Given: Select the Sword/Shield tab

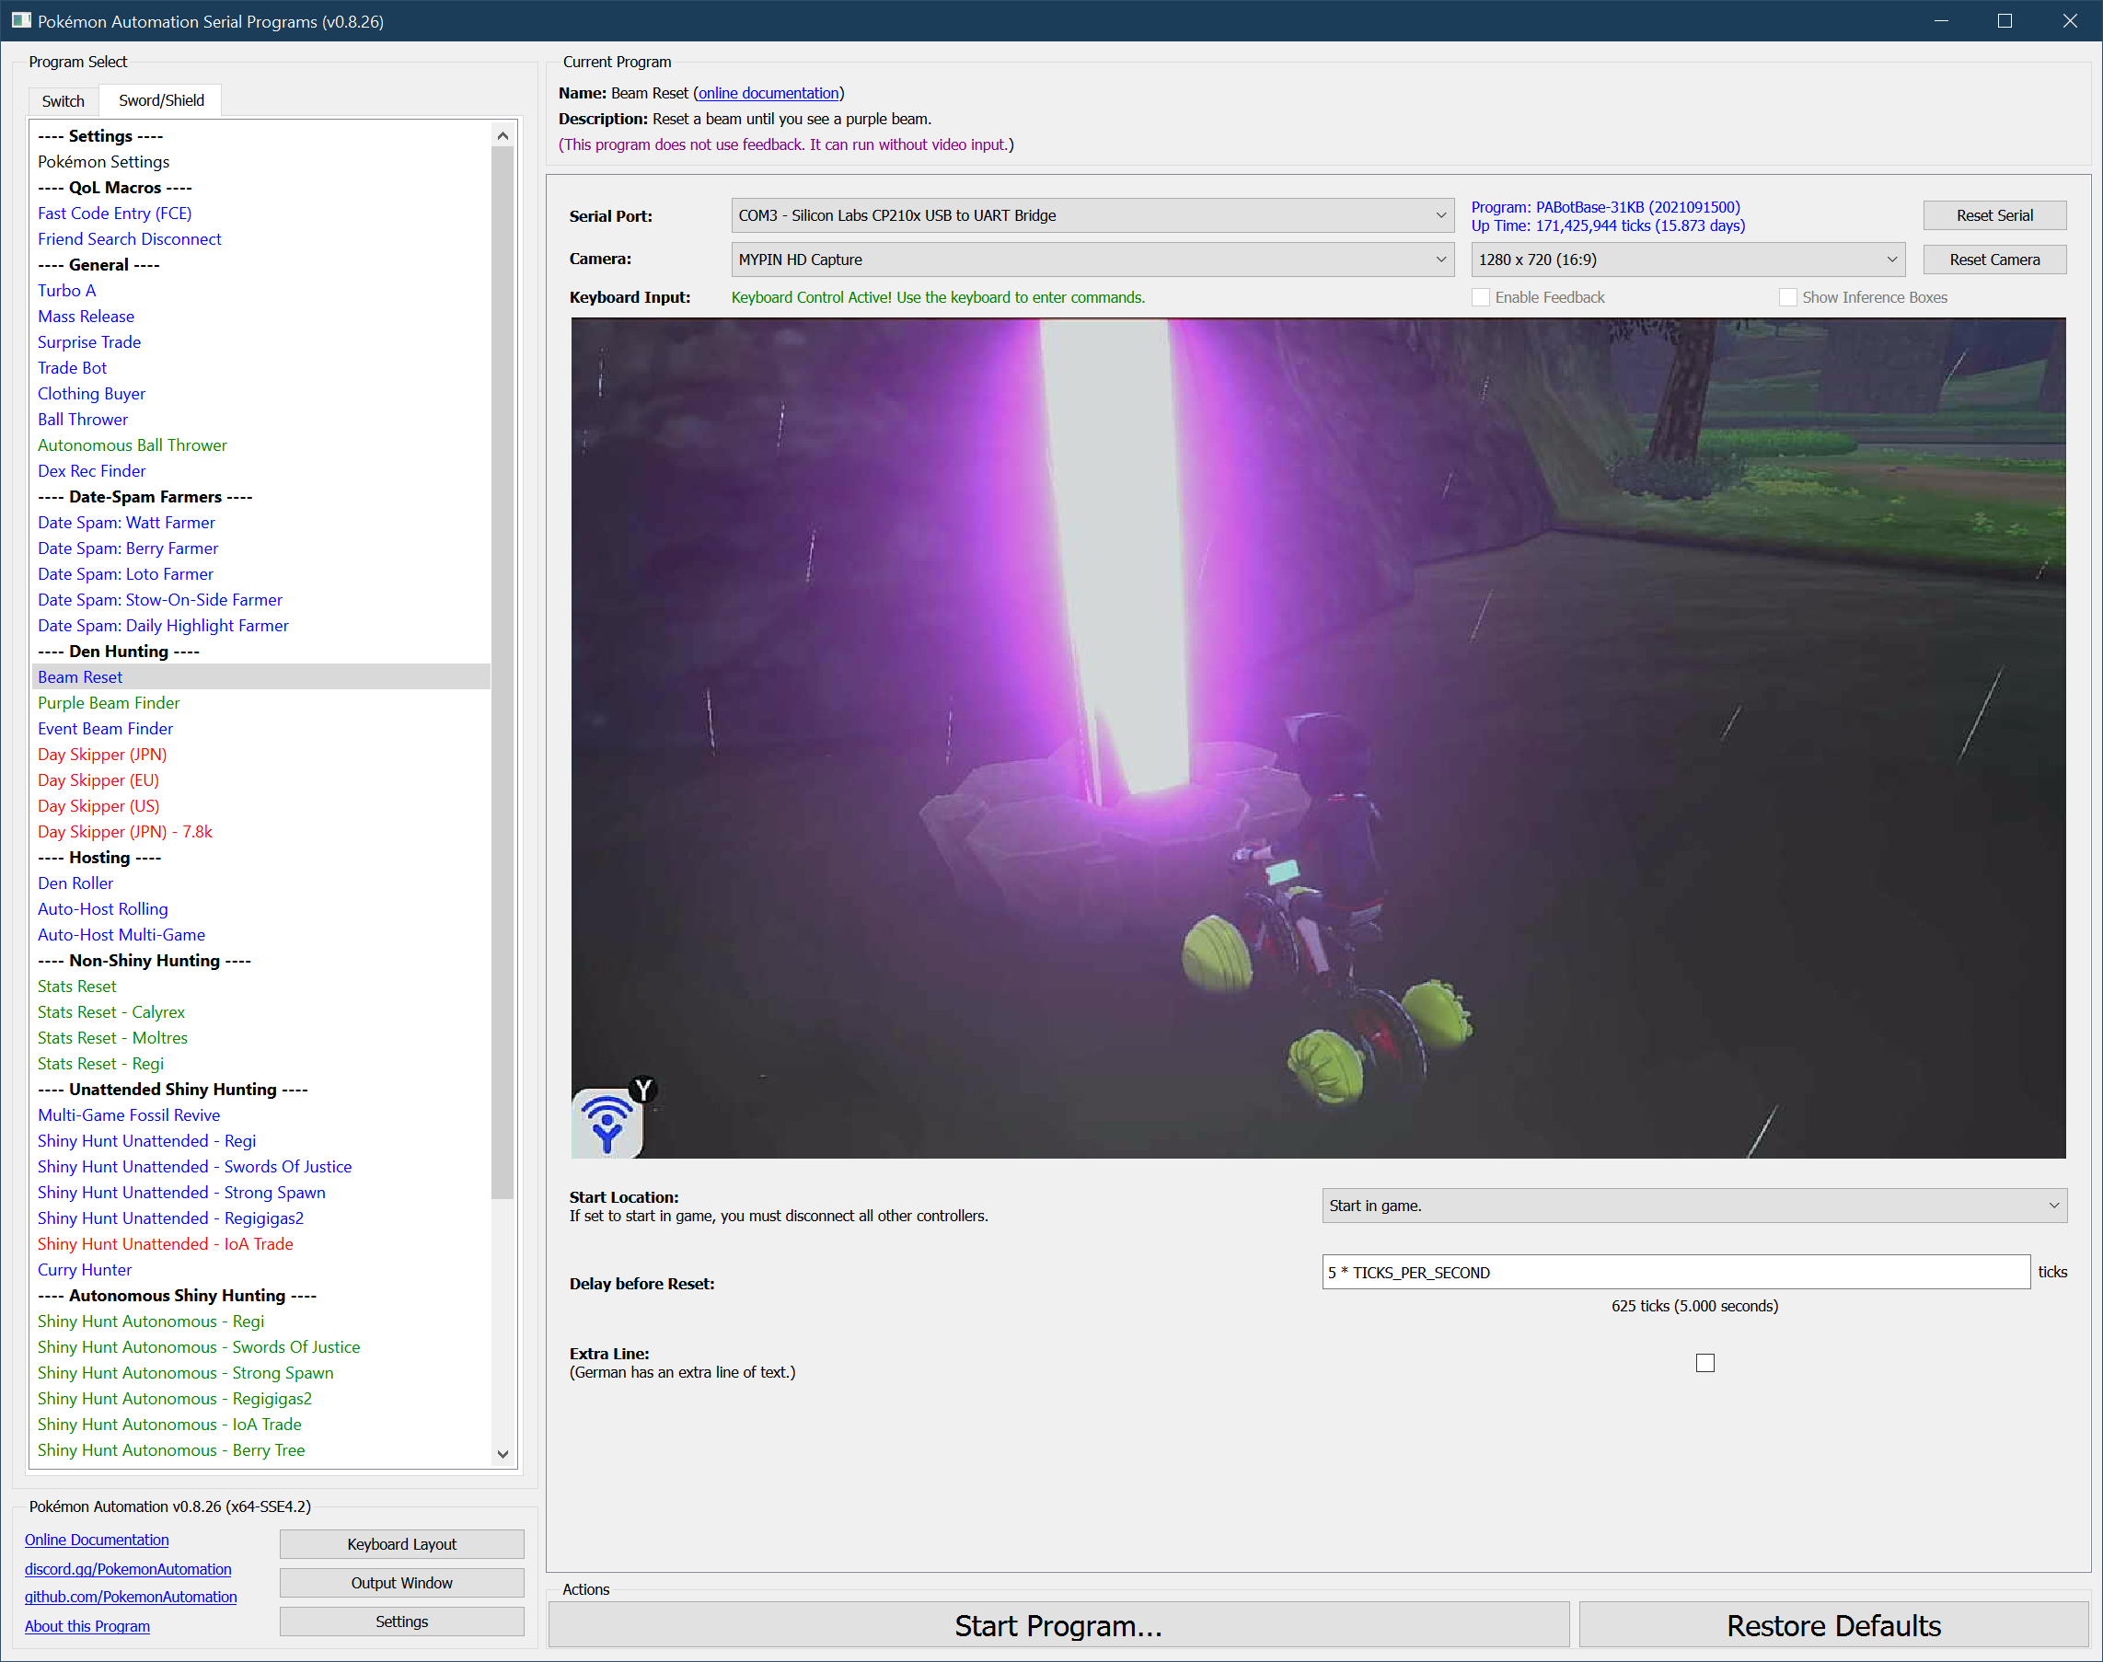Looking at the screenshot, I should pos(162,101).
